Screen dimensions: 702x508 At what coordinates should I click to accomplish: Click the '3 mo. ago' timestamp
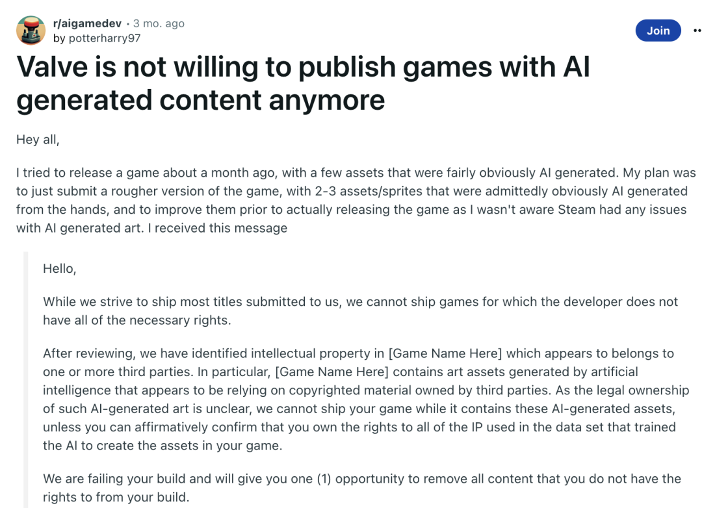(x=159, y=23)
